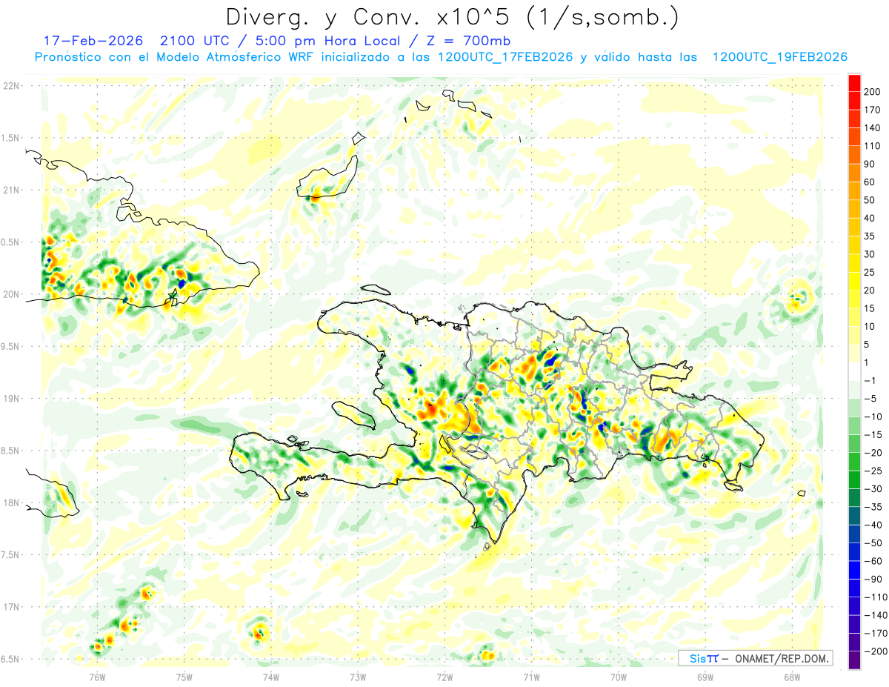The image size is (889, 687).
Task: Pick the purple legend segment below -200
Action: coord(855,660)
